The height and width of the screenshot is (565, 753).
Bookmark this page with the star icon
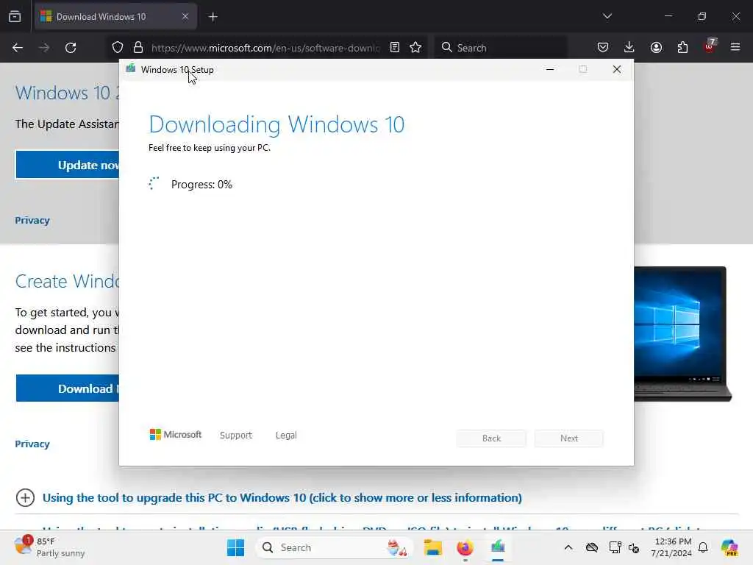pyautogui.click(x=415, y=47)
